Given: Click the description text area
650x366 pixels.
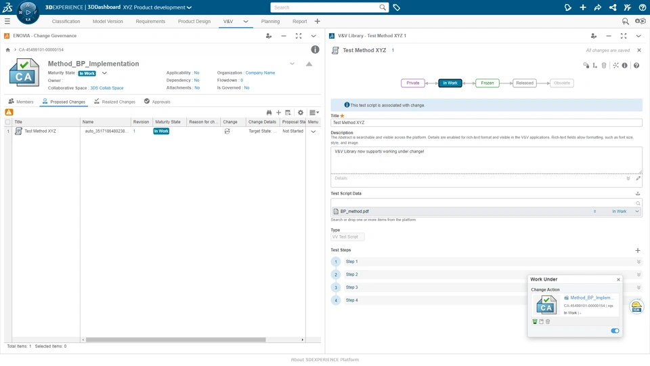Looking at the screenshot, I should [x=486, y=160].
